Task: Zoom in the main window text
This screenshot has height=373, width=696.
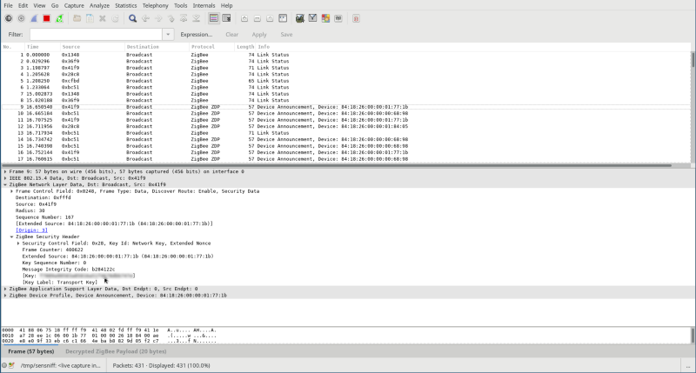Action: coord(244,18)
